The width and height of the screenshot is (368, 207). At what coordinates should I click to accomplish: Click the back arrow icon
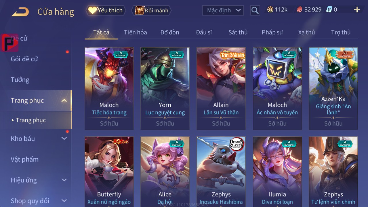coord(20,12)
